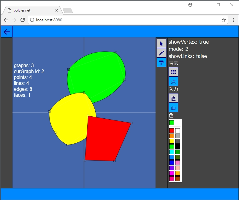This screenshot has height=200, width=239.
Task: Click the top vertex of green shape
Action: pyautogui.click(x=116, y=53)
